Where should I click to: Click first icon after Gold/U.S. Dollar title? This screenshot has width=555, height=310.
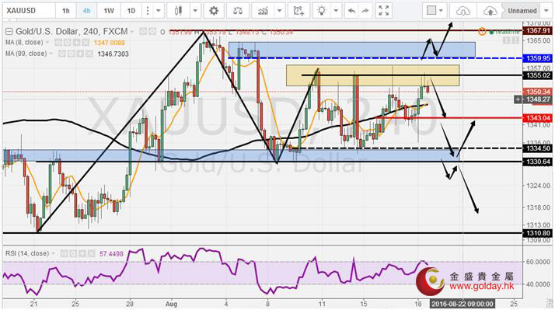(x=143, y=32)
